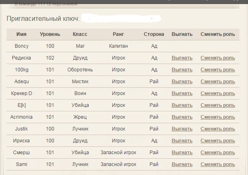Image resolution: width=248 pixels, height=175 pixels.
Task: Change role for Крекер:D
Action: pos(217,93)
